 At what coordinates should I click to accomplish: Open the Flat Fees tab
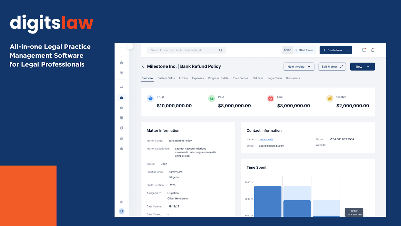(258, 78)
